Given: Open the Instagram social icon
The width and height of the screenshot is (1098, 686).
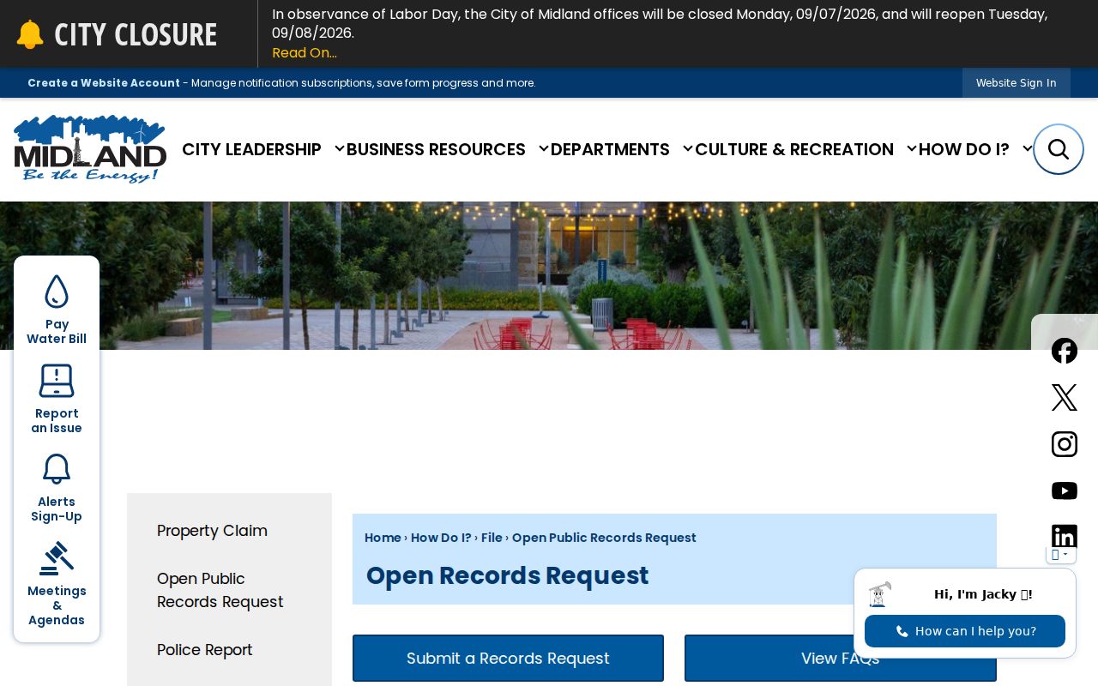Looking at the screenshot, I should pyautogui.click(x=1065, y=444).
